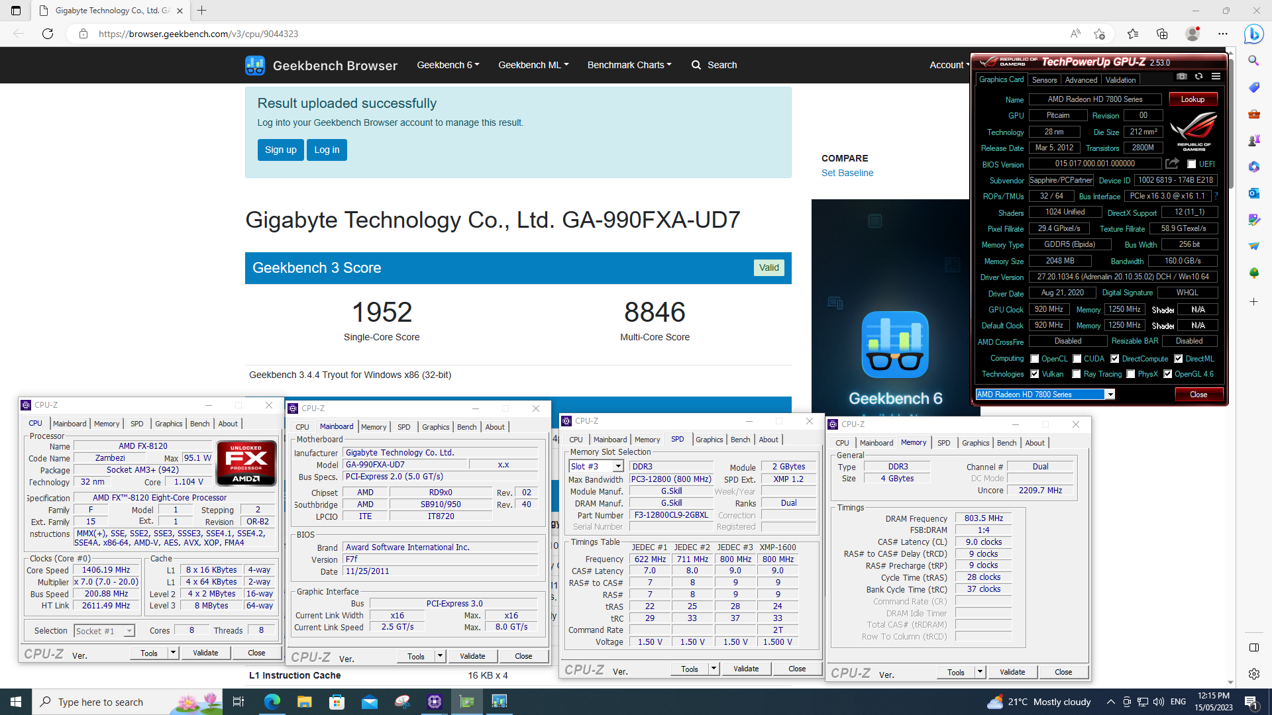Open Edge sidebar tree icon
The image size is (1272, 715).
(x=1253, y=273)
